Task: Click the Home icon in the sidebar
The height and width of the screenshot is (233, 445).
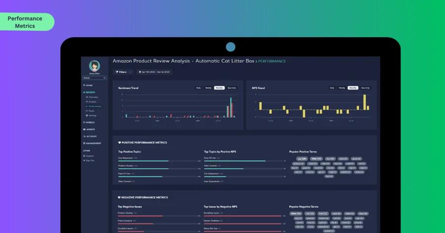Action: click(84, 85)
